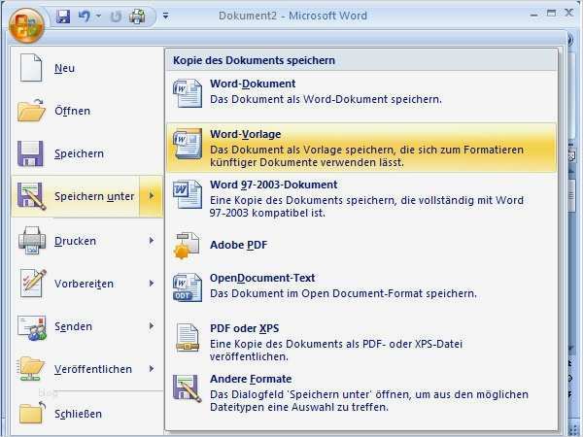Click the OpenDocument-Text ODT icon
The image size is (583, 437).
coord(188,286)
